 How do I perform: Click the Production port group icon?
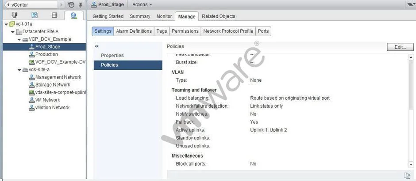click(31, 54)
